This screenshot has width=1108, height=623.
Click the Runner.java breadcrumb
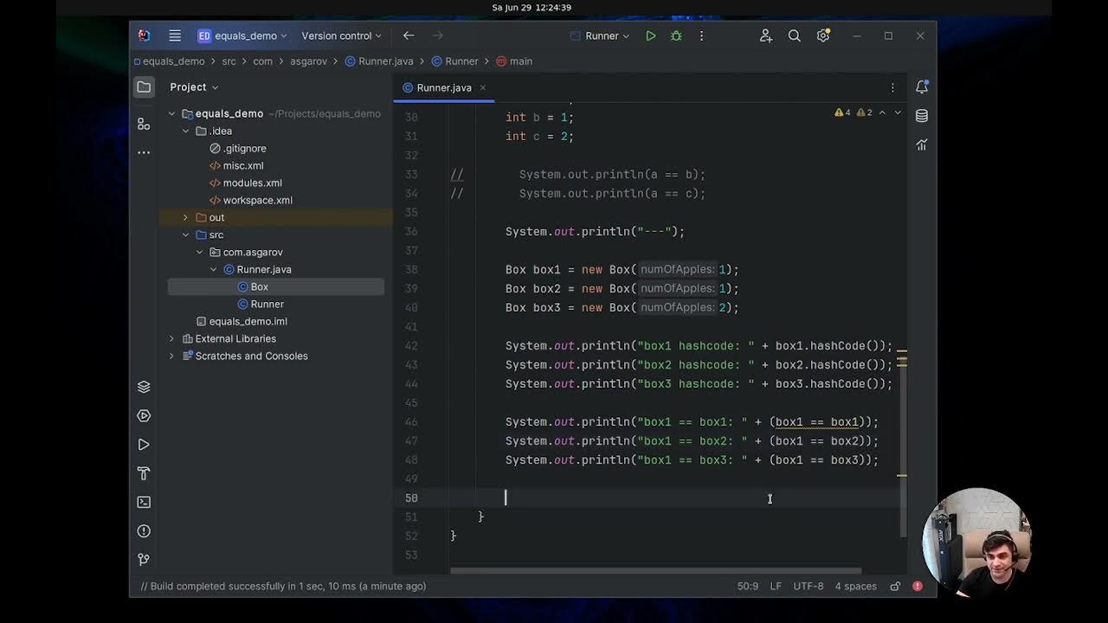tap(379, 61)
